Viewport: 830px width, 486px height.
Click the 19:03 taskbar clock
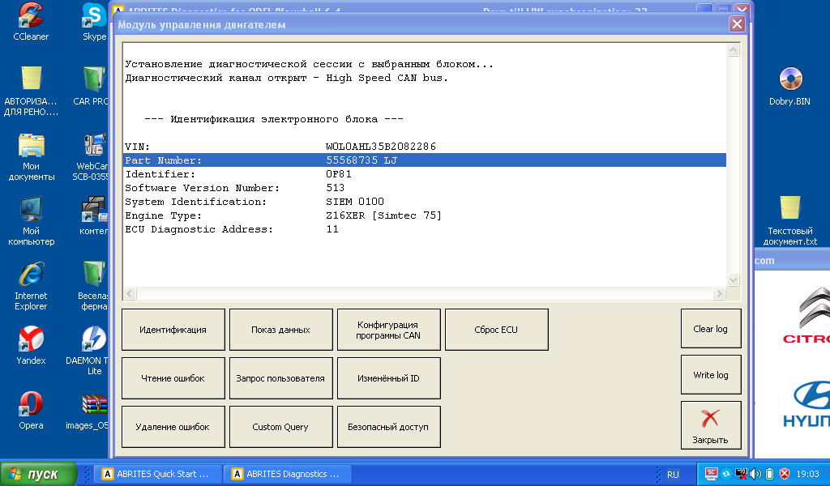(808, 474)
